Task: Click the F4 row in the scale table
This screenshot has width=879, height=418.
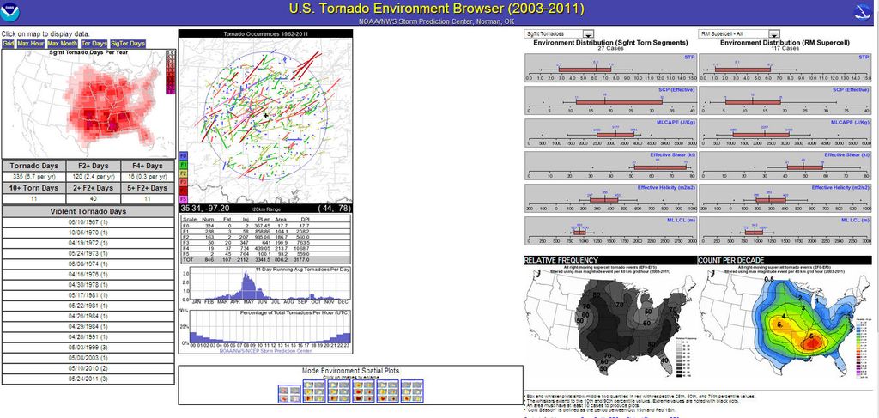Action: (x=265, y=248)
